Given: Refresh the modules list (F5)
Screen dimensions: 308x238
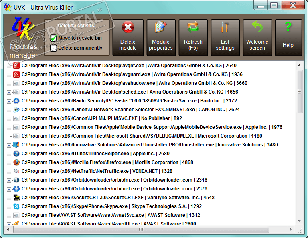Looking at the screenshot, I should [x=193, y=38].
